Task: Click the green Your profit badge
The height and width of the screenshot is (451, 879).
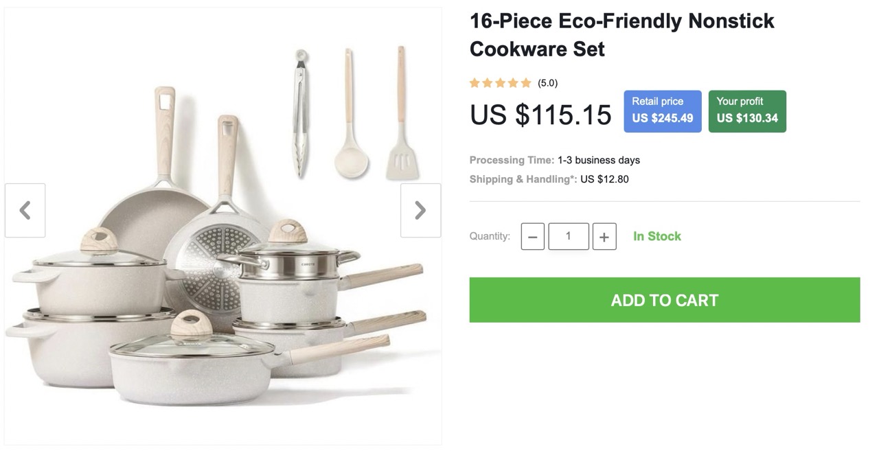Action: tap(746, 111)
